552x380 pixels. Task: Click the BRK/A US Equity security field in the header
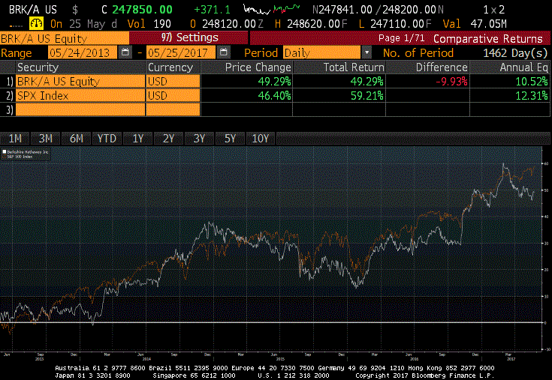click(65, 38)
